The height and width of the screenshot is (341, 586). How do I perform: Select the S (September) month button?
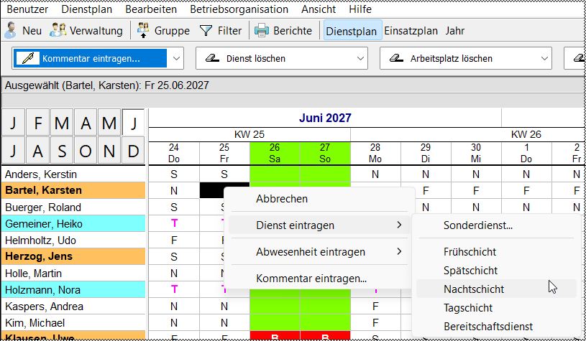[62, 150]
